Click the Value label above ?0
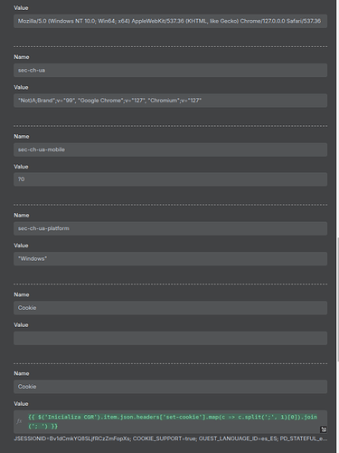The height and width of the screenshot is (453, 339). (x=21, y=167)
